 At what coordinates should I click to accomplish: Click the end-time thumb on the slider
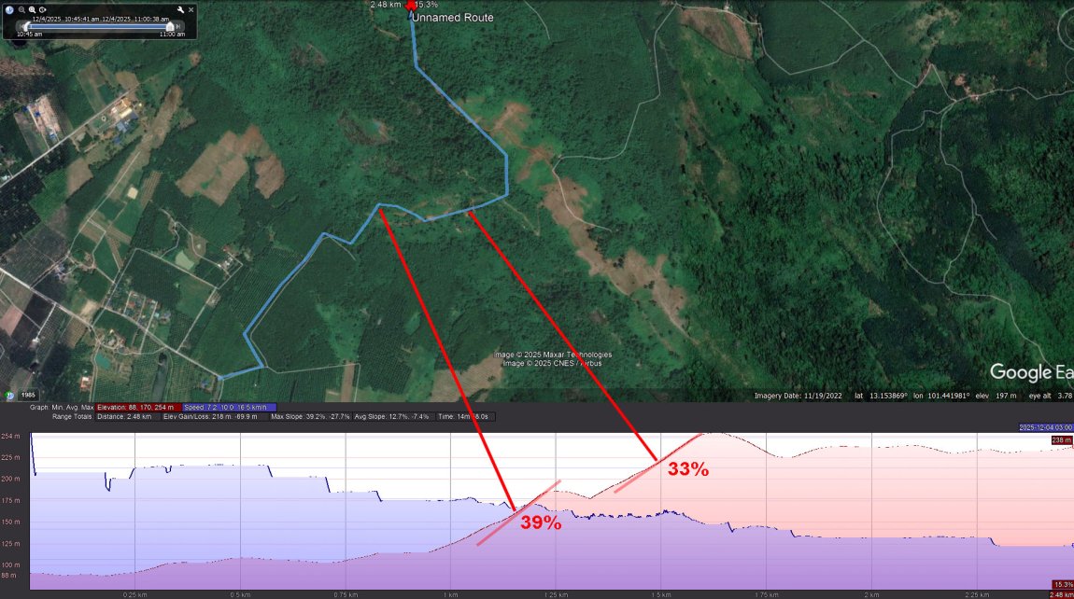coord(171,27)
